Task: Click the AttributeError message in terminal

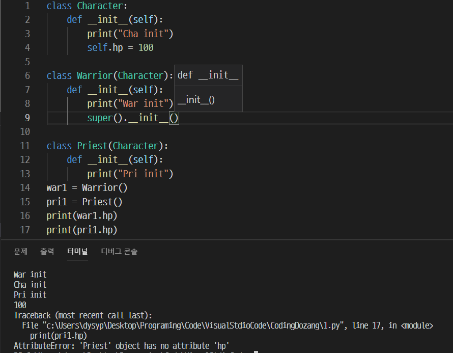Action: (121, 346)
